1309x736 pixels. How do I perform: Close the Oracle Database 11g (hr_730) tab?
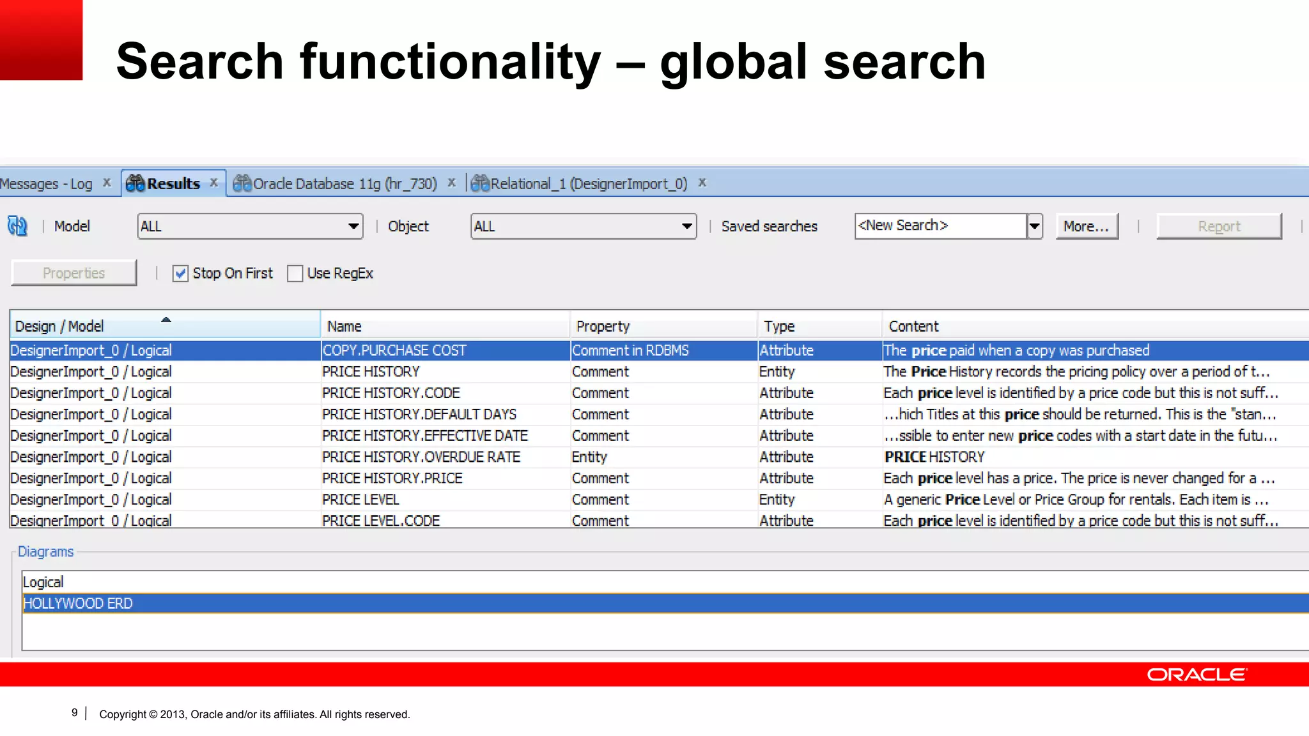(x=452, y=183)
